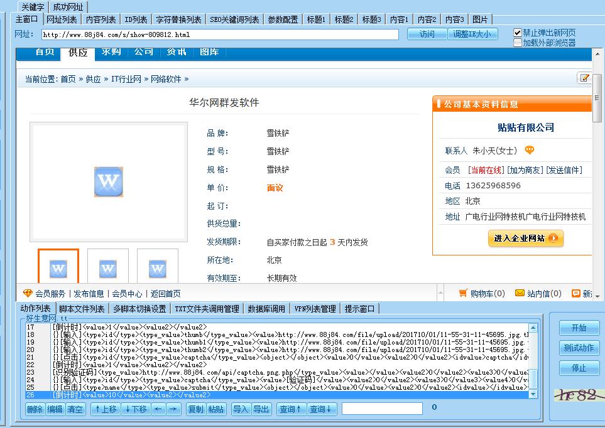
Task: Select the first orange-bordered W thumbnail
Action: coord(58,267)
